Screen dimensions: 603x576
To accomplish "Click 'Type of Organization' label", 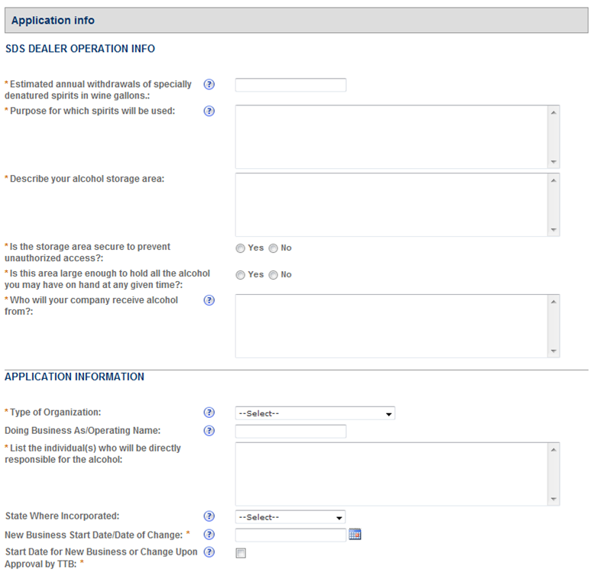I will tap(55, 413).
